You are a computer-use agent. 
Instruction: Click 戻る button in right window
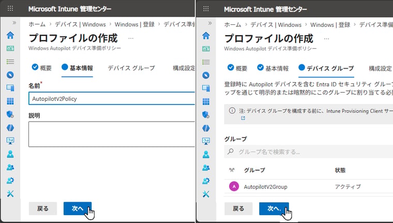pyautogui.click(x=238, y=209)
